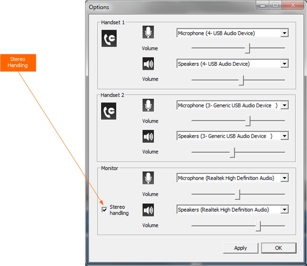Image resolution: width=307 pixels, height=266 pixels.
Task: Click Handset 1 speakers volume slider
Action: click(x=241, y=80)
